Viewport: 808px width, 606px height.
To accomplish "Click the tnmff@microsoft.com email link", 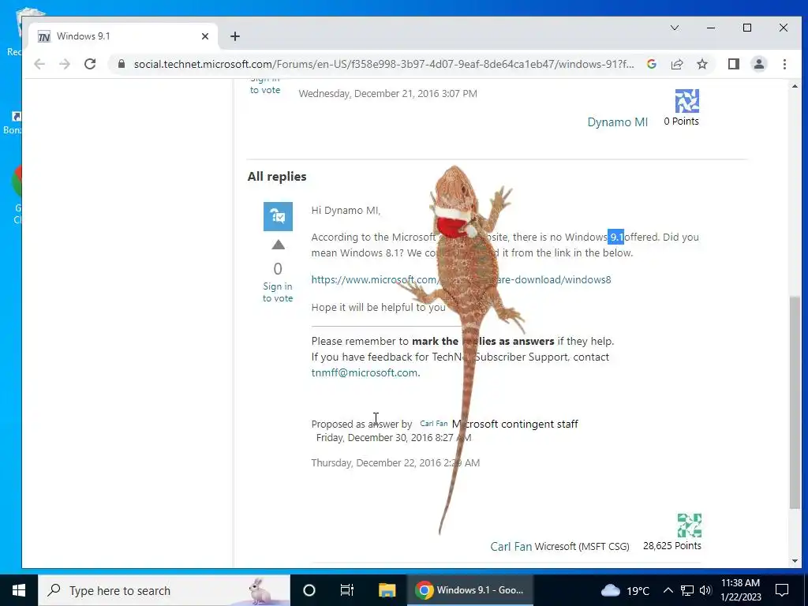I will tap(365, 372).
